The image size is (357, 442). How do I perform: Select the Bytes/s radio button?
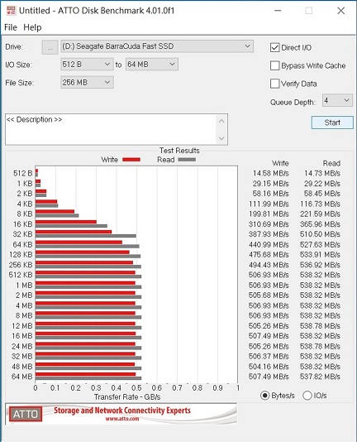[x=265, y=396]
